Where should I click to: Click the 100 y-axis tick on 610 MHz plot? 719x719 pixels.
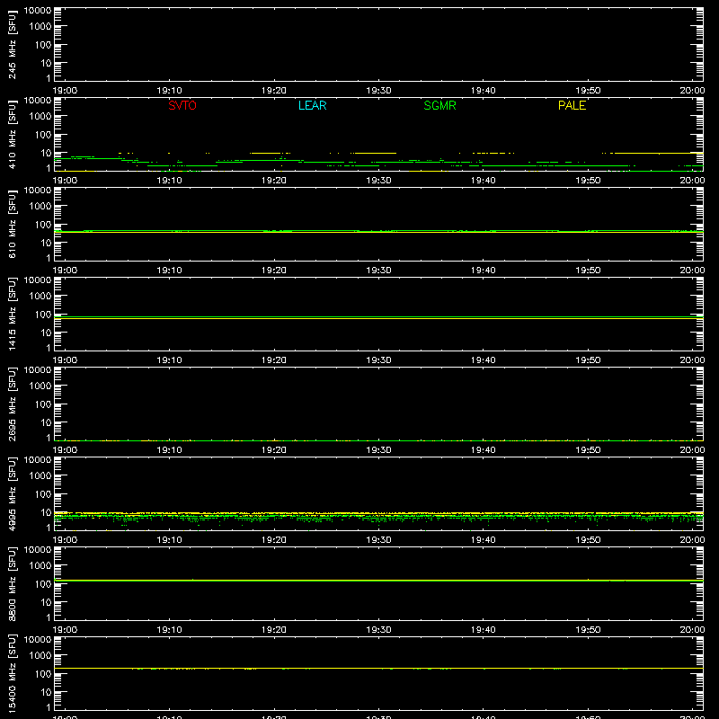[x=43, y=225]
